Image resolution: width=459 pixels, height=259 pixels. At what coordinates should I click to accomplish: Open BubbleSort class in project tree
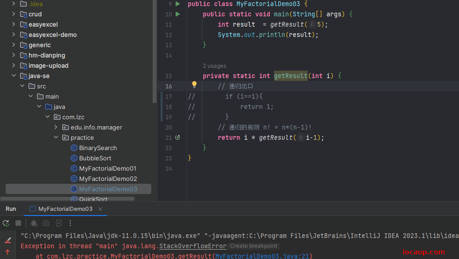pos(95,158)
